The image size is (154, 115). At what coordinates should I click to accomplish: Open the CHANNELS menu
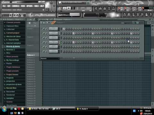(x=16, y=6)
